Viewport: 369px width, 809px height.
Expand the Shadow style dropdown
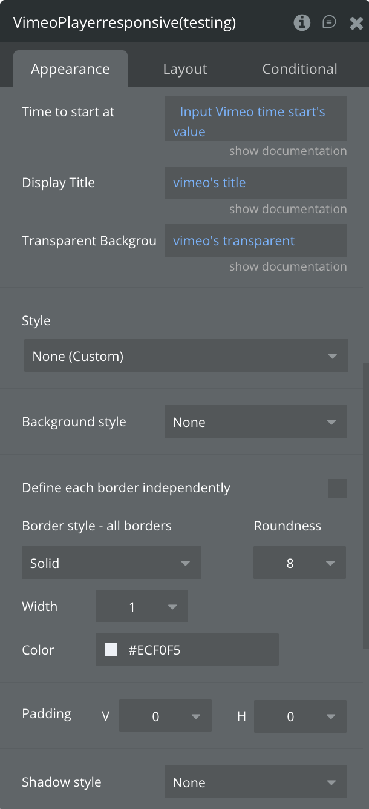(255, 782)
